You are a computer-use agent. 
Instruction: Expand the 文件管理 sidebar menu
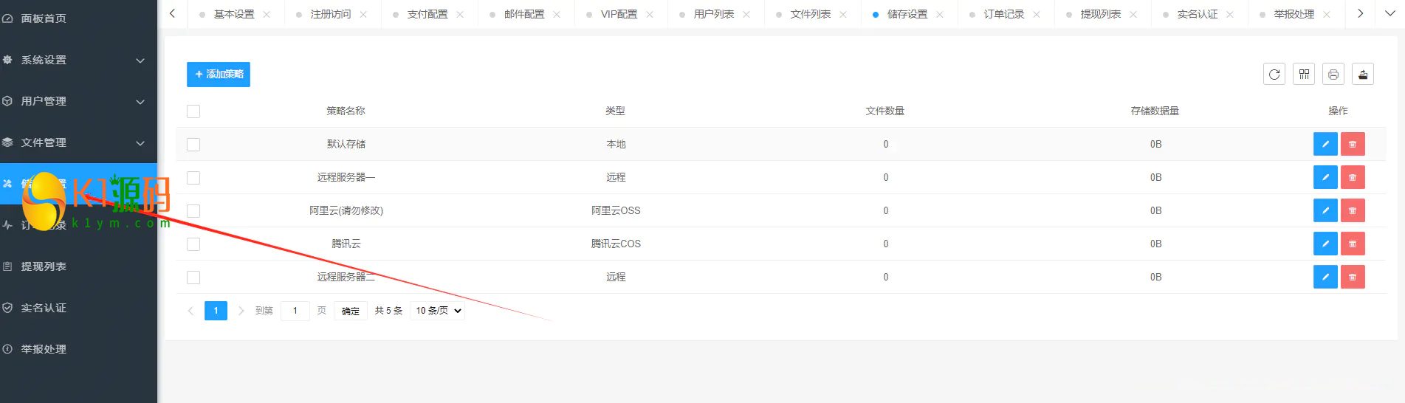[x=78, y=142]
